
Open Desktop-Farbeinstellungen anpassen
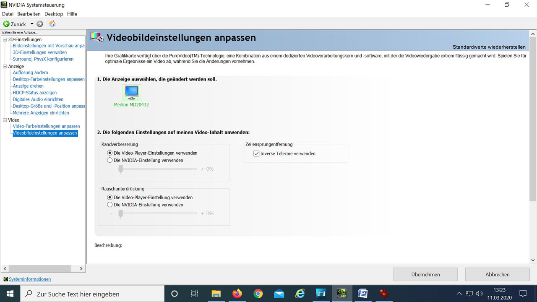(x=49, y=79)
